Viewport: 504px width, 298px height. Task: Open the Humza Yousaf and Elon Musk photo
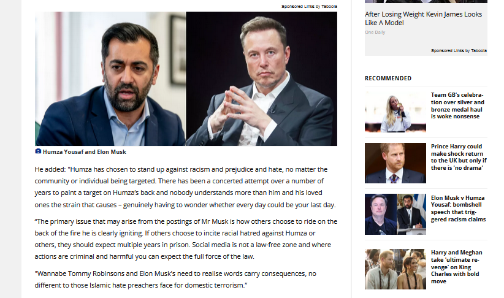186,78
